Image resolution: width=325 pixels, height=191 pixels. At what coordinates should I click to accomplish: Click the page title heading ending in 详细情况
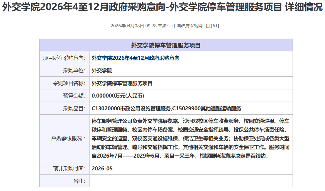(x=162, y=8)
